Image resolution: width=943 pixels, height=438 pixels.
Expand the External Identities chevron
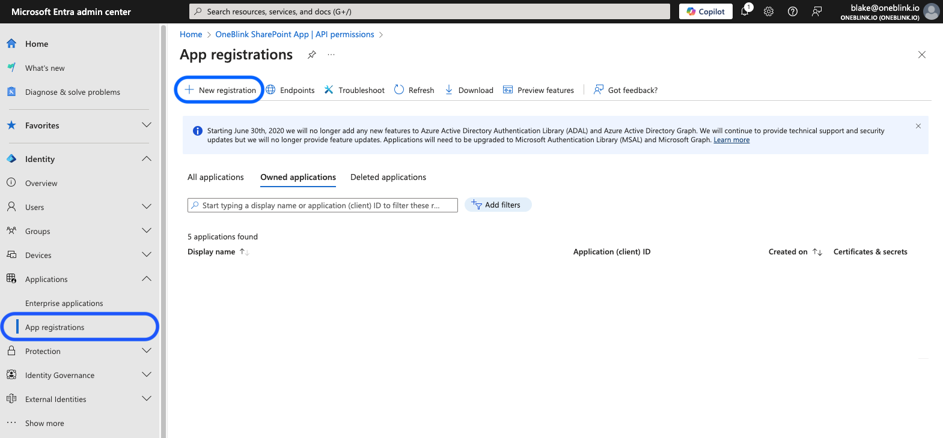tap(146, 399)
